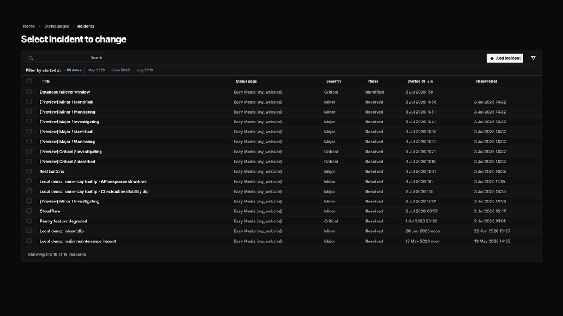Filter incidents by June 2026
The image size is (563, 316).
click(x=121, y=70)
